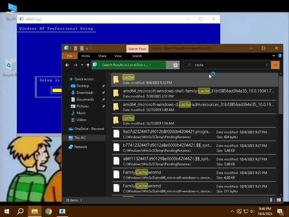Go back with the back arrow

[x=67, y=65]
